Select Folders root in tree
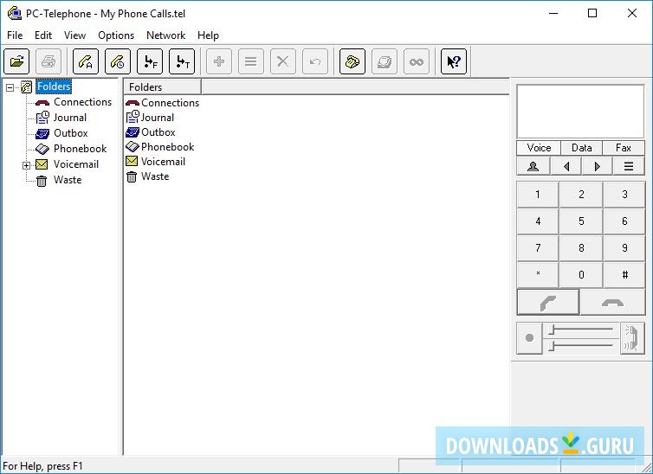The image size is (653, 474). (54, 86)
